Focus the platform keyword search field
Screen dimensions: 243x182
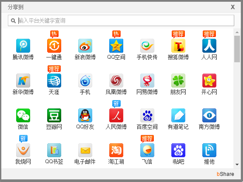(121, 20)
